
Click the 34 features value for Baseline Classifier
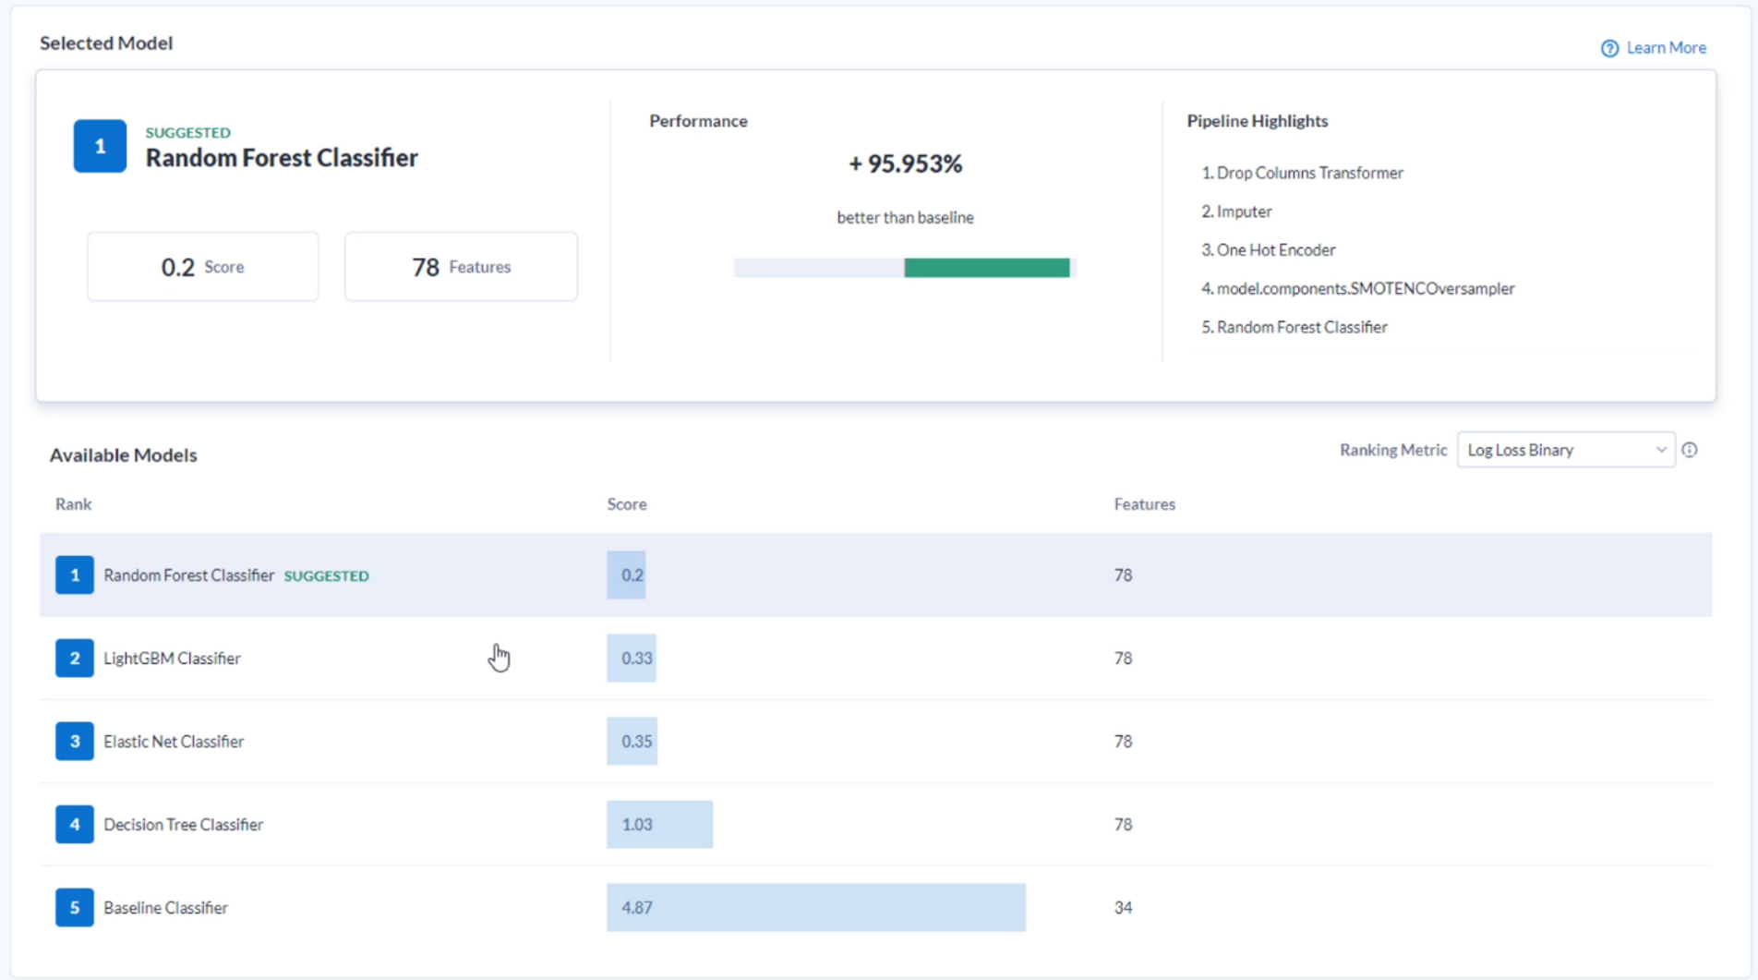[x=1123, y=907]
